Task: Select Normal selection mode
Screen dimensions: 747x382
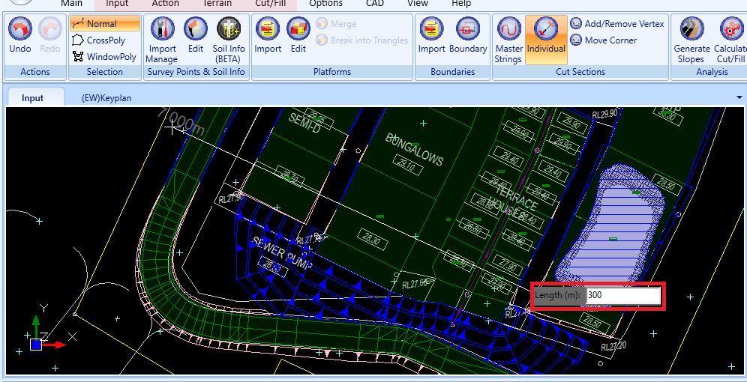Action: pyautogui.click(x=105, y=24)
